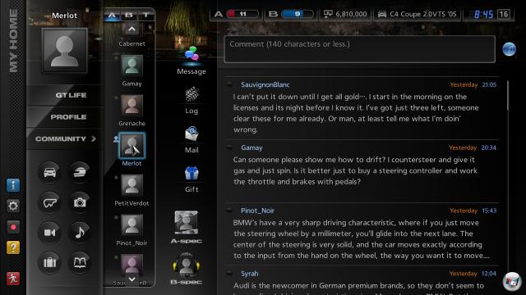Open the music note icon
Image resolution: width=526 pixels, height=295 pixels.
(80, 232)
